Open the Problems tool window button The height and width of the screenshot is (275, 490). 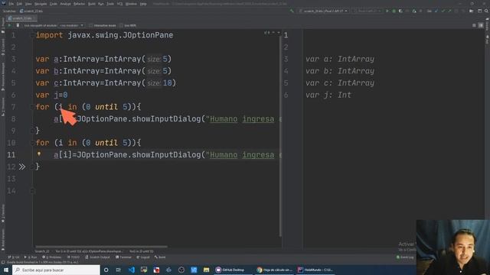(x=51, y=257)
